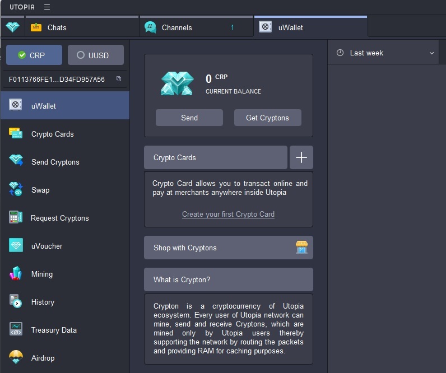Click the Mining crystals icon

tap(16, 273)
